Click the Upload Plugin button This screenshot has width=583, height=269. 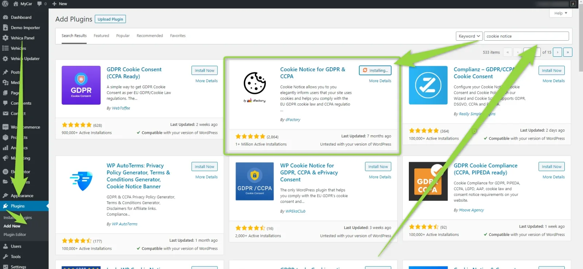click(110, 19)
